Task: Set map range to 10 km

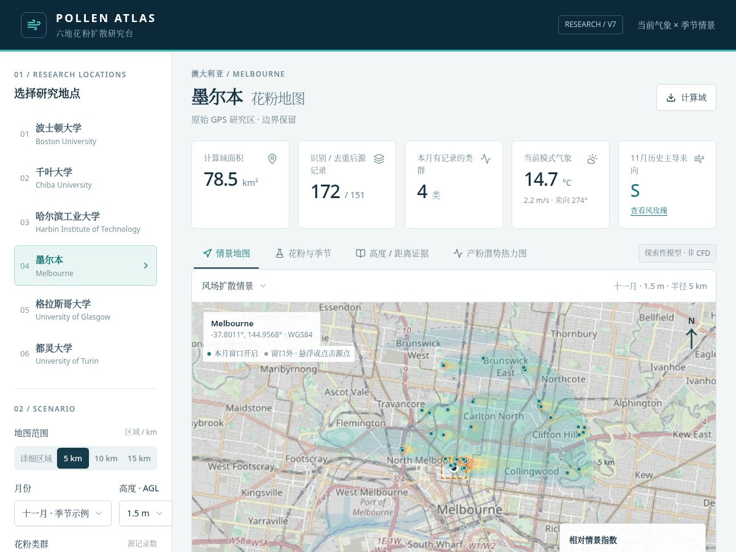Action: (x=106, y=458)
